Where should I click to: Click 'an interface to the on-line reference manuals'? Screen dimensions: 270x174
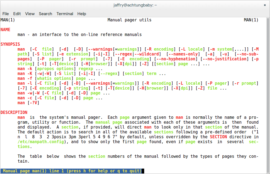coord(87,35)
